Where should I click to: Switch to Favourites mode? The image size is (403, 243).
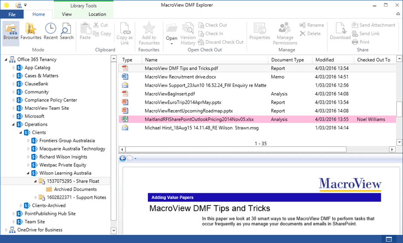click(x=31, y=32)
